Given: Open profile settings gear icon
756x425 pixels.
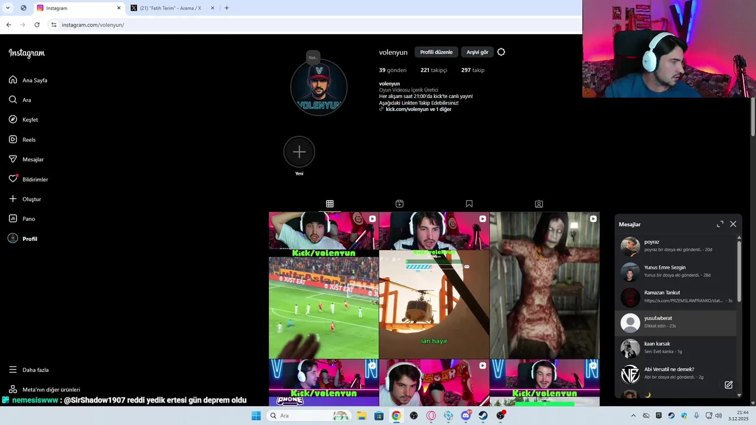Looking at the screenshot, I should 501,52.
